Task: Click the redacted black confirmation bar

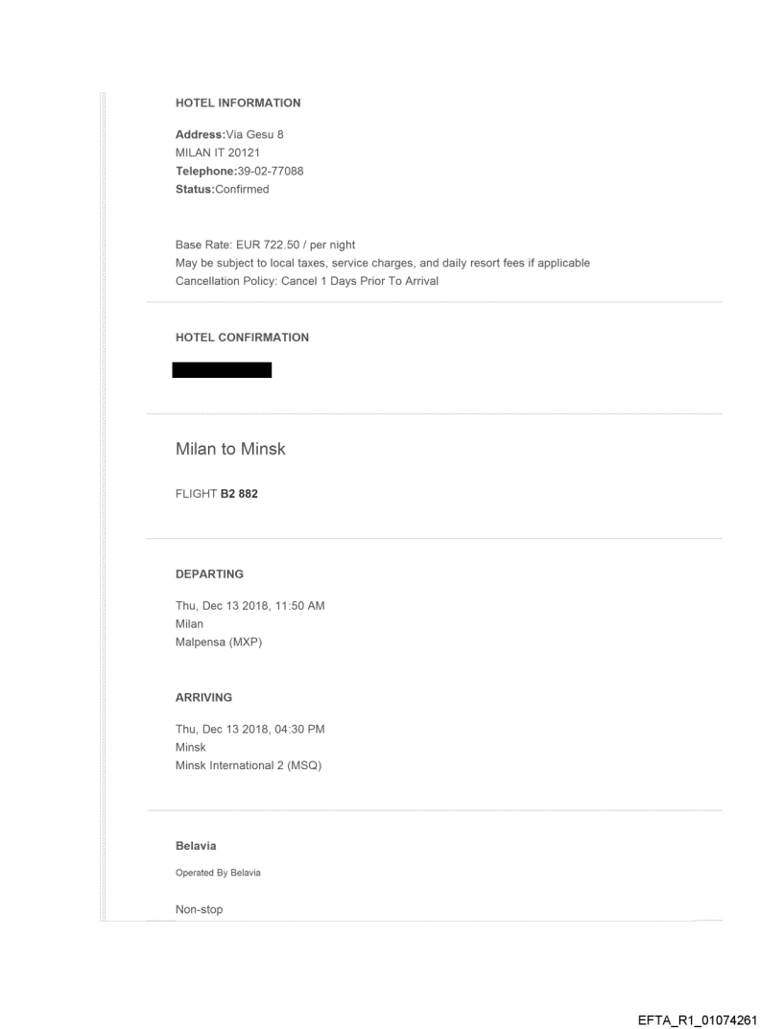Action: tap(222, 370)
